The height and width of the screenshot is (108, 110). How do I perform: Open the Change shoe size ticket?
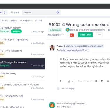22,98
